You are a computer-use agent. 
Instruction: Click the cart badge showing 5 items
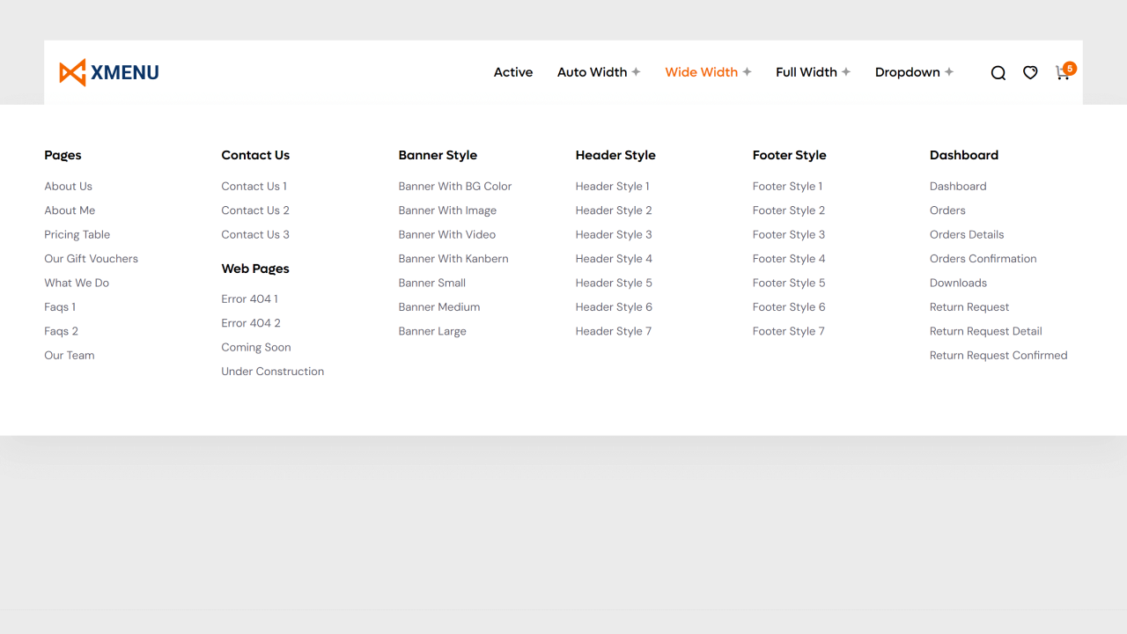1069,68
